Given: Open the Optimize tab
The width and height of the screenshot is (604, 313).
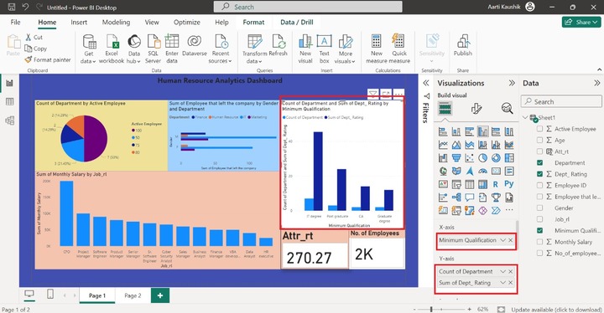Looking at the screenshot, I should [187, 23].
